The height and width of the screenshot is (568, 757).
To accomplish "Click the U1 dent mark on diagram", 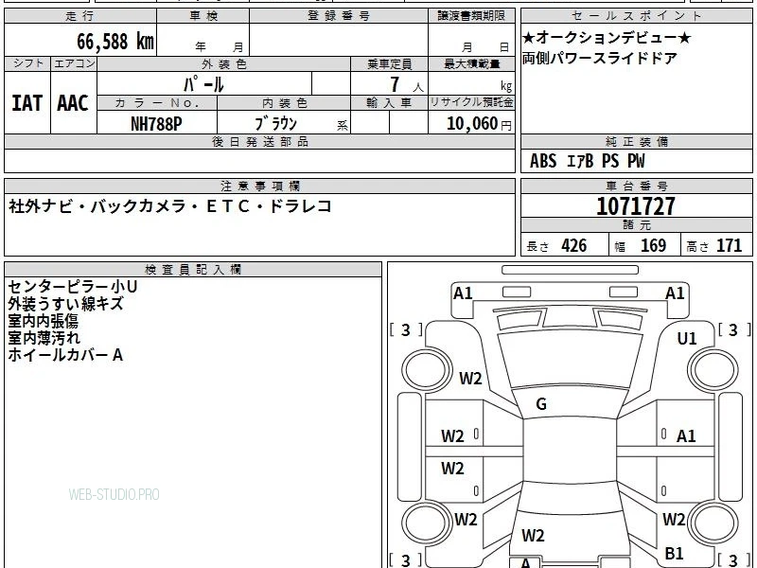I will (687, 339).
